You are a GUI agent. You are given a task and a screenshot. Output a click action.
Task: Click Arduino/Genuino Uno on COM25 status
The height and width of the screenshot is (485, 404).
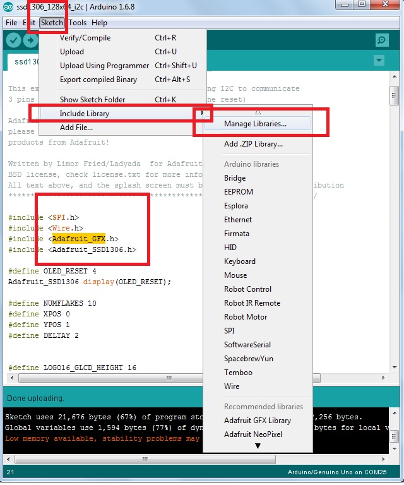tap(337, 472)
